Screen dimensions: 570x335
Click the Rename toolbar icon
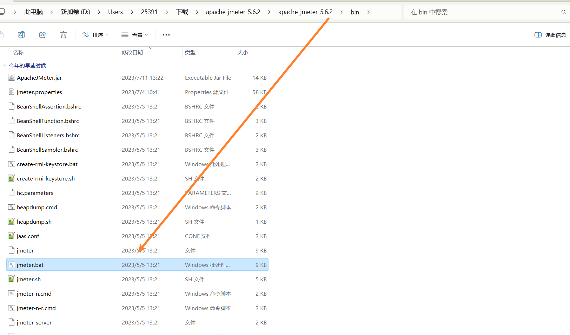click(x=21, y=35)
